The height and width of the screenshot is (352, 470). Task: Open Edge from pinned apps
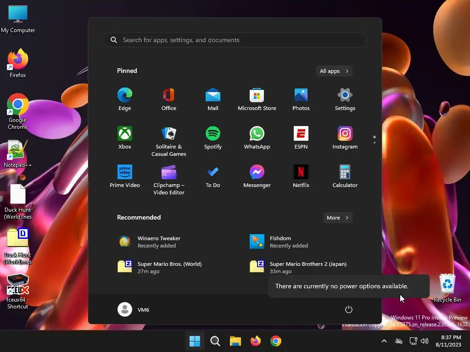point(125,99)
